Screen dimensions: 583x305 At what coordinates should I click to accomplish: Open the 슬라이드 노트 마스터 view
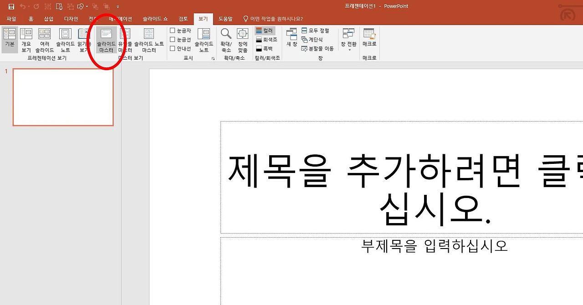pyautogui.click(x=149, y=40)
